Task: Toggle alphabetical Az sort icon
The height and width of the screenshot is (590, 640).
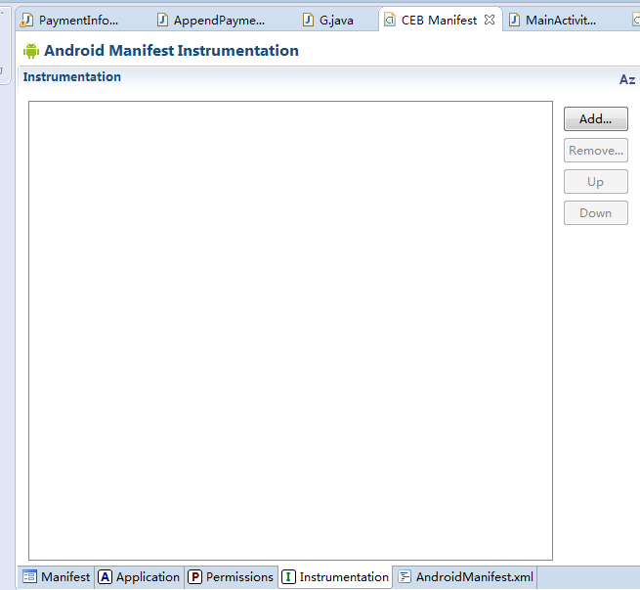Action: click(x=627, y=79)
